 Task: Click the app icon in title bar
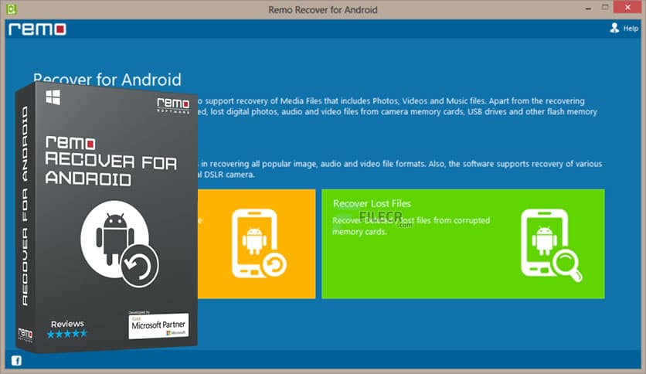tap(11, 8)
